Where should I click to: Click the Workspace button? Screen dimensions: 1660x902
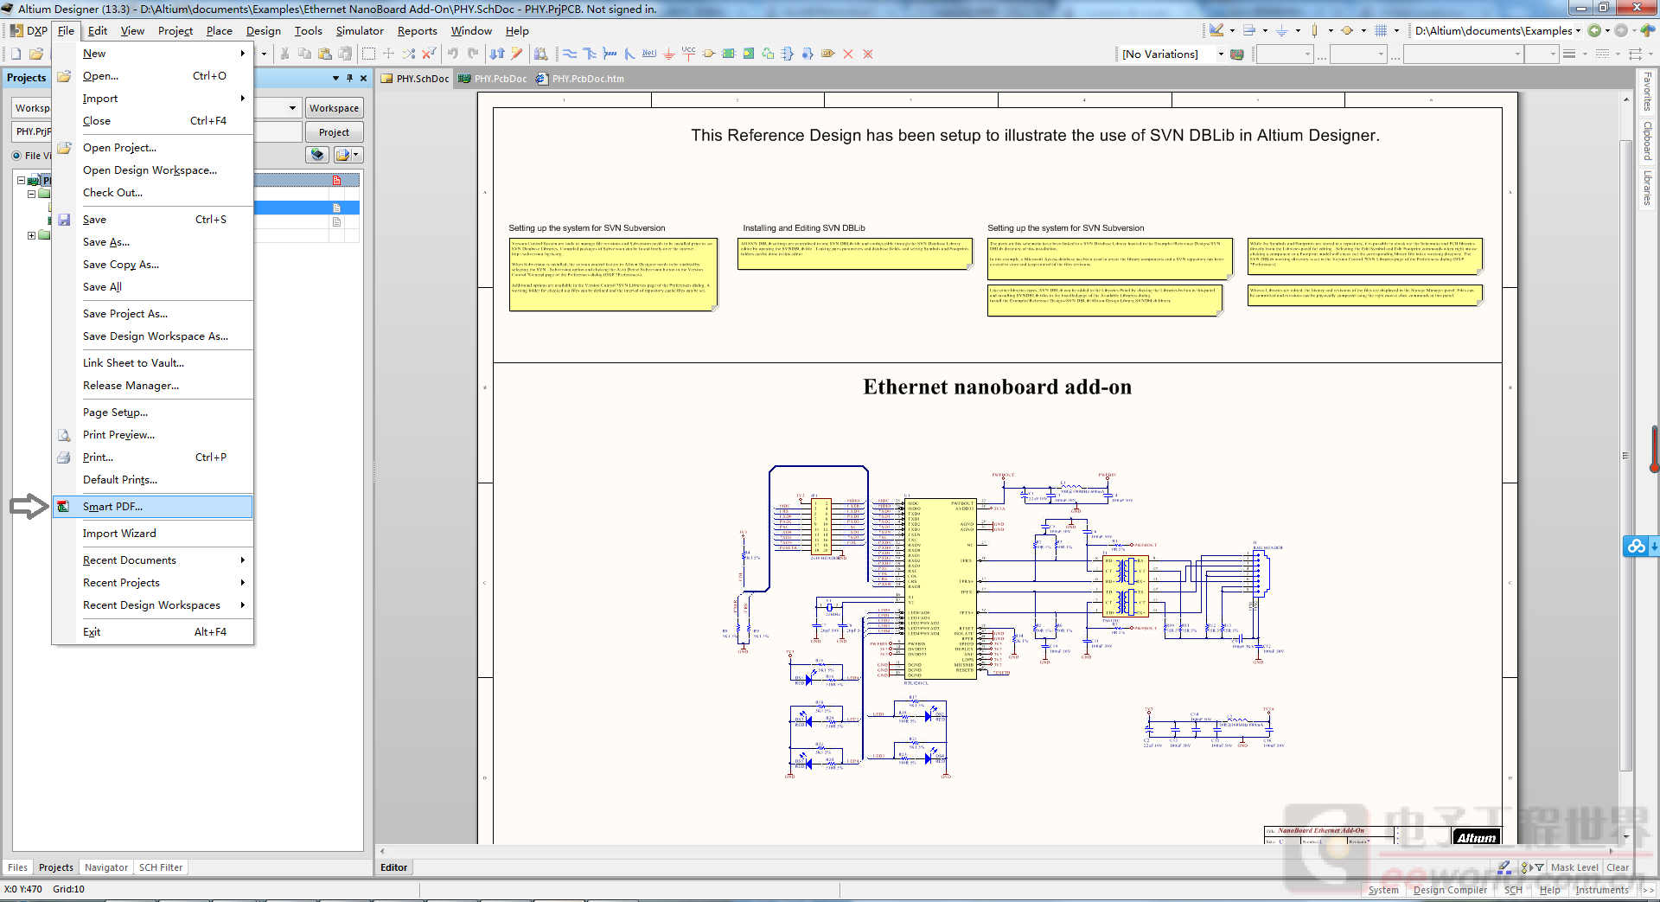click(x=334, y=108)
